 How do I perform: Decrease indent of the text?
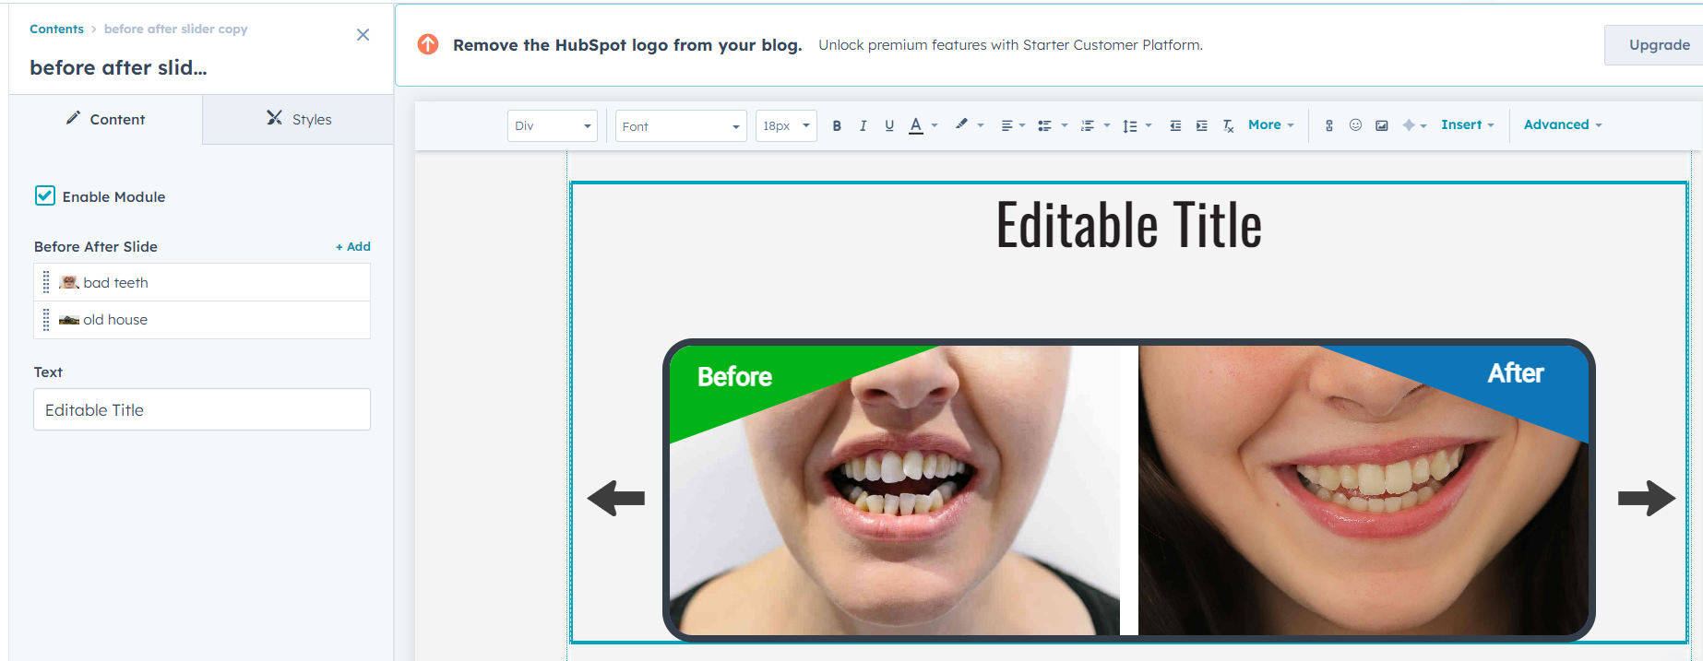[x=1175, y=125]
